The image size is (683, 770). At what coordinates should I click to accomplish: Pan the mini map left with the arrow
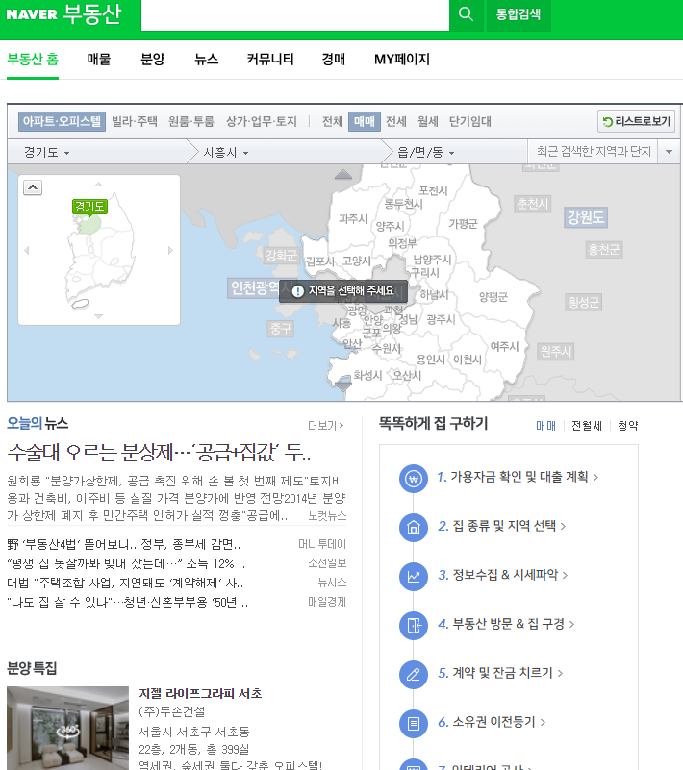pyautogui.click(x=27, y=251)
